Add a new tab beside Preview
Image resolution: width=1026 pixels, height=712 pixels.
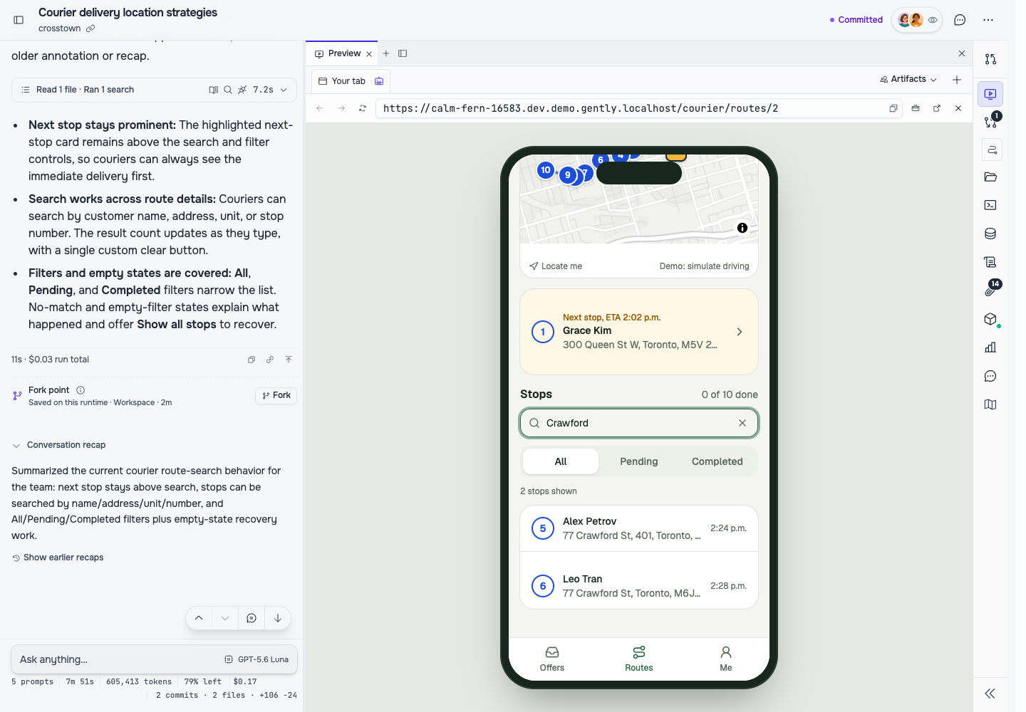click(x=386, y=53)
